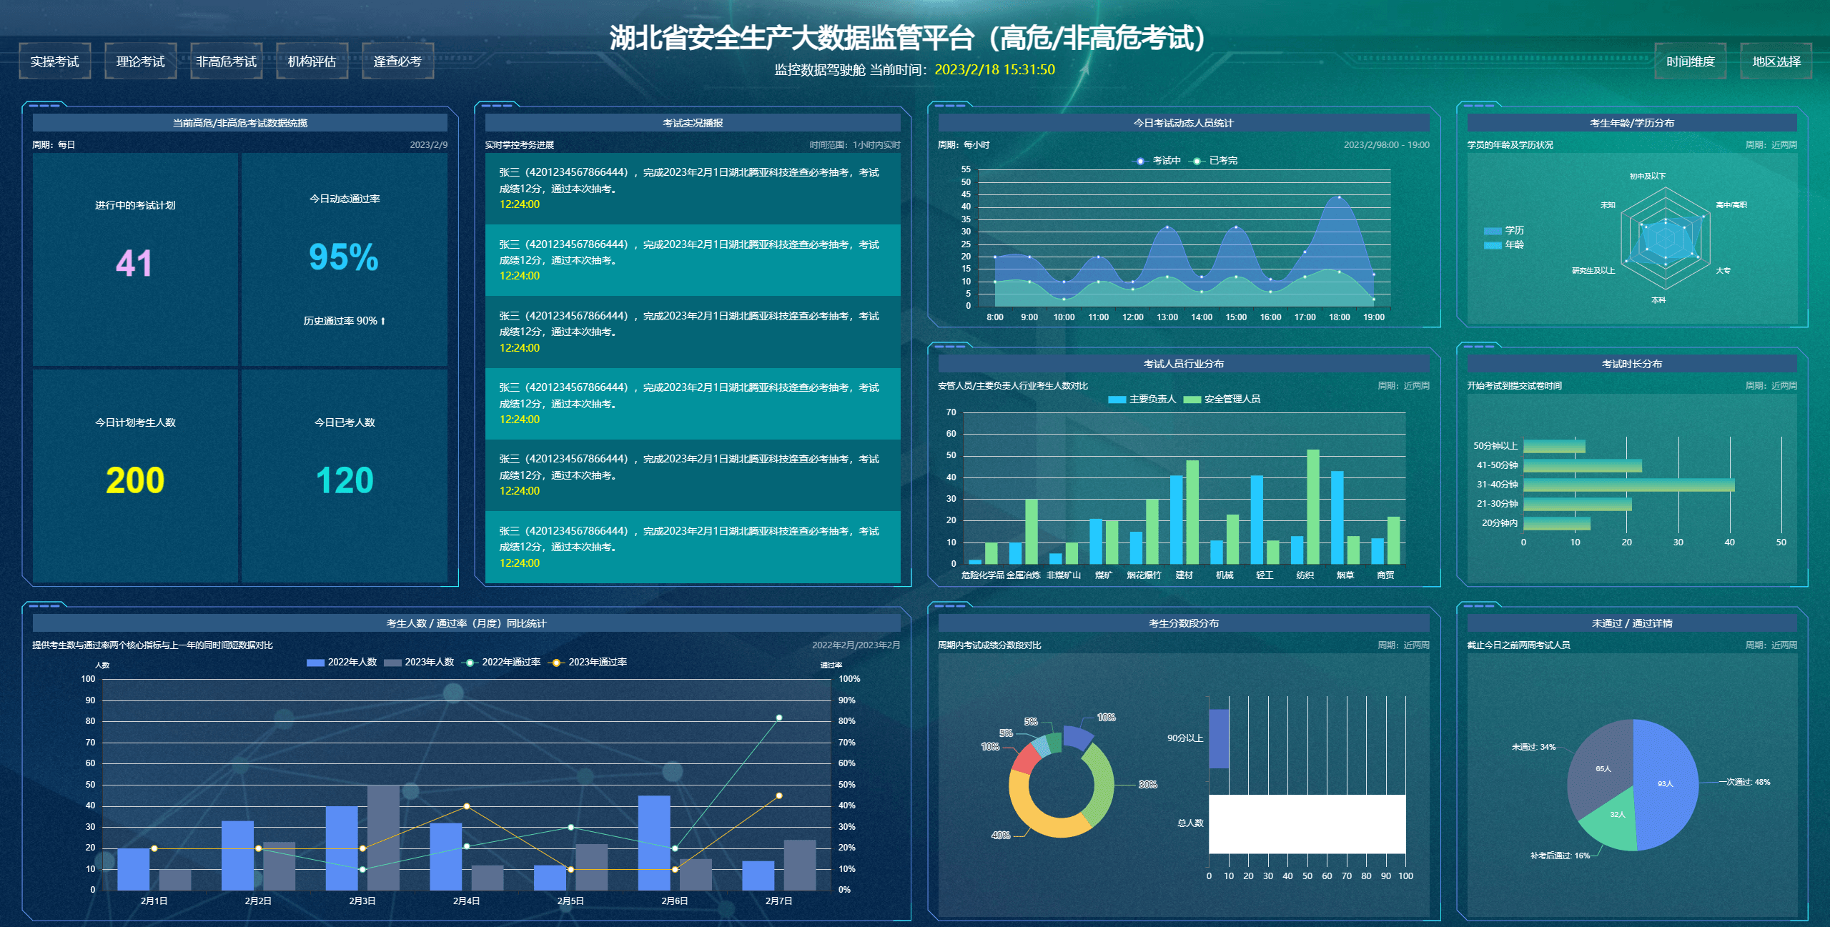Click 研究生及以上 radar axis label

1593,271
